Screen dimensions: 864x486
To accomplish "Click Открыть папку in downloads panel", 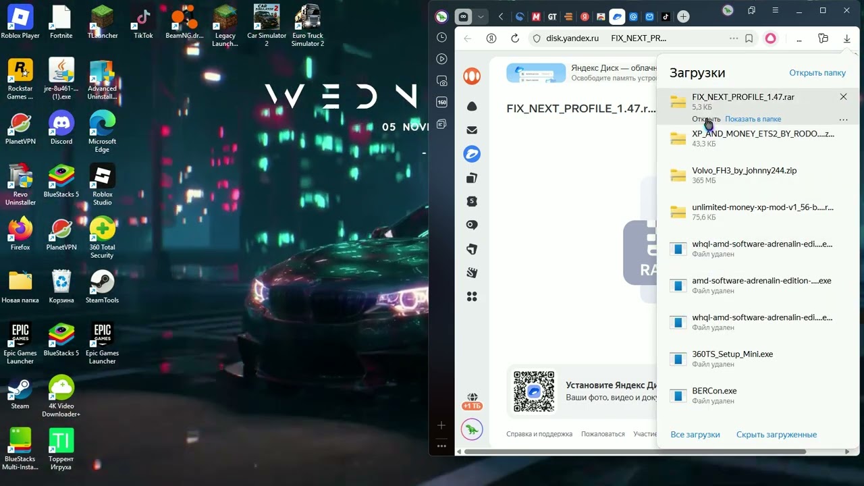I will (x=817, y=73).
